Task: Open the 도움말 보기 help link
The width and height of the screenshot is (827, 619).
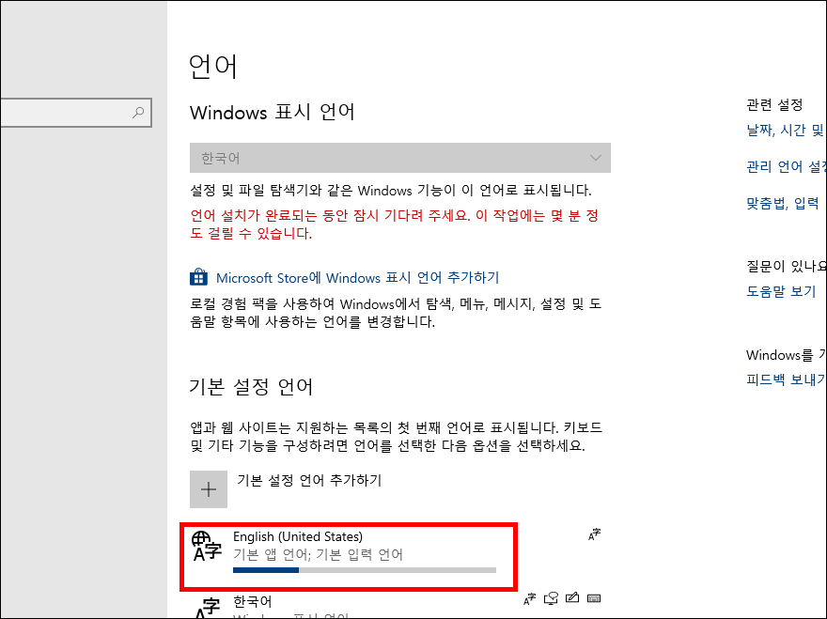Action: point(781,291)
